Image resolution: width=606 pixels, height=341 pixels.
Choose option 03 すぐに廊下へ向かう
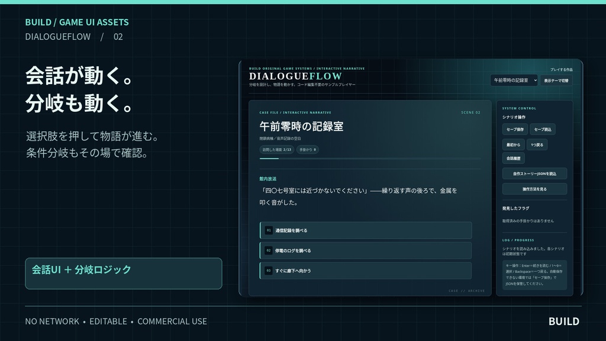tap(366, 271)
